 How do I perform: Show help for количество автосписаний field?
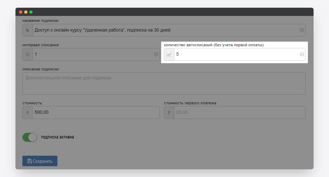pos(302,54)
